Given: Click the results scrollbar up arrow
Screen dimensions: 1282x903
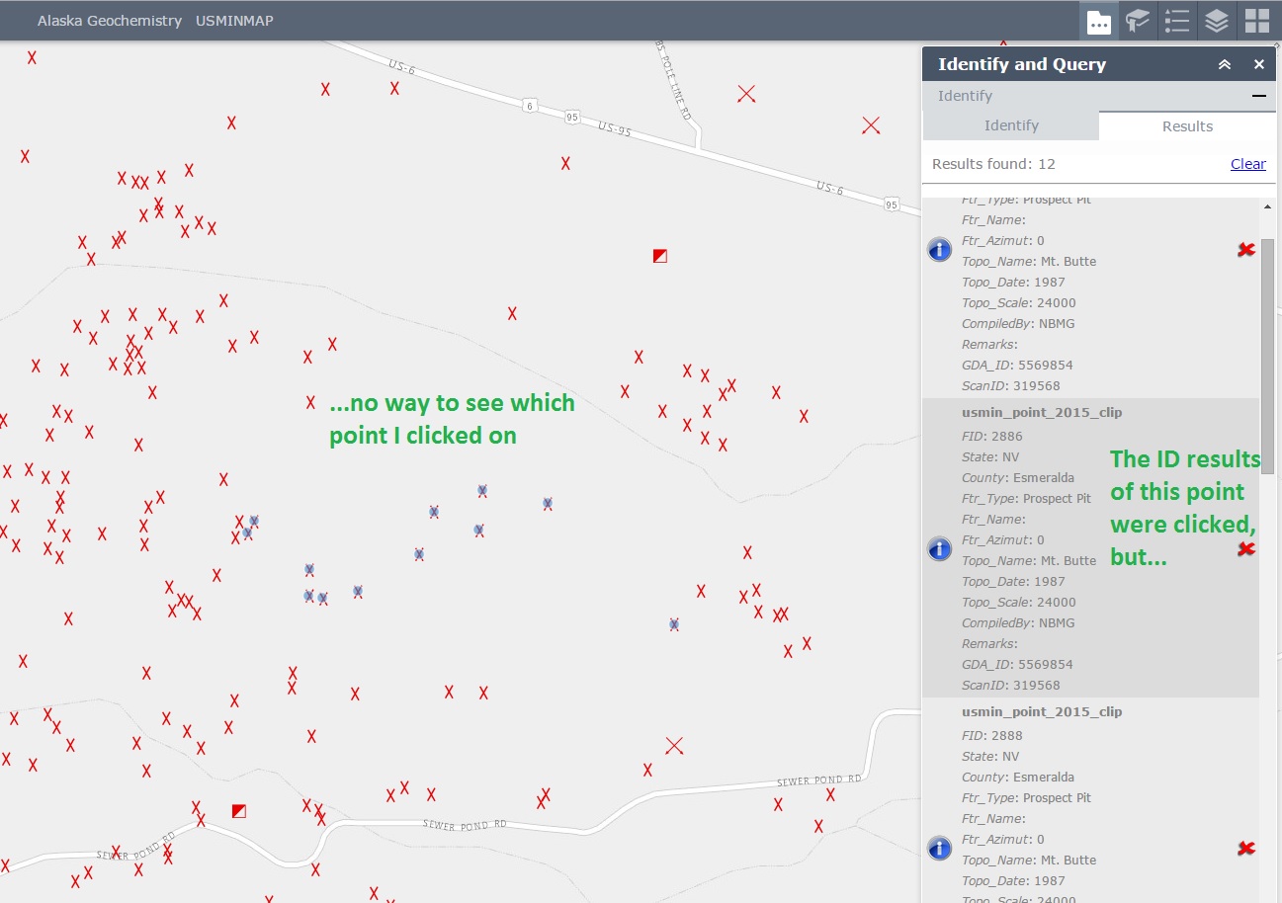Looking at the screenshot, I should pyautogui.click(x=1267, y=206).
